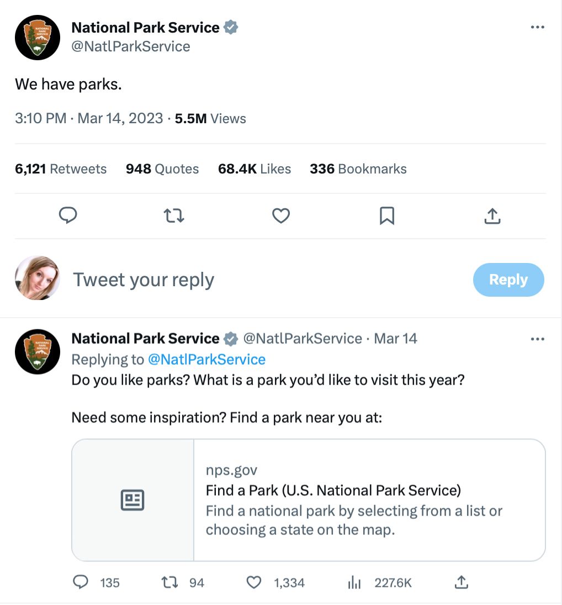Click the 'Tweet your reply' field

[144, 280]
